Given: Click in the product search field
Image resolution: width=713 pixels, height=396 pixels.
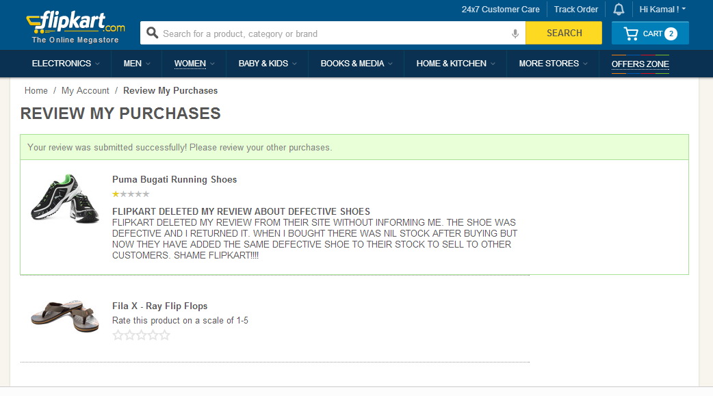Looking at the screenshot, I should (x=333, y=34).
